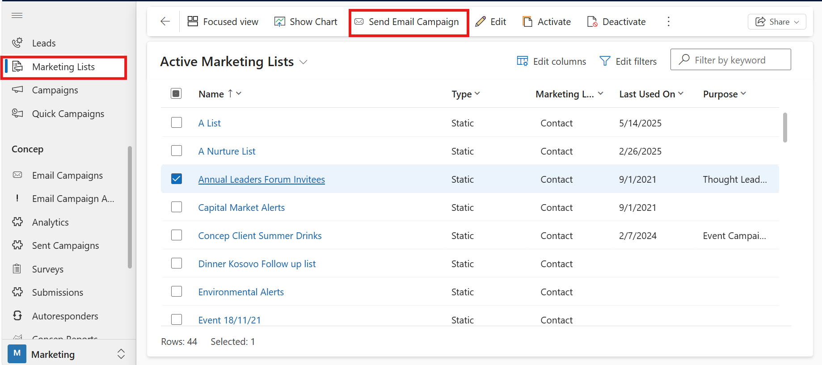Screen dimensions: 822x365
Task: Go back using the left arrow
Action: pos(165,21)
